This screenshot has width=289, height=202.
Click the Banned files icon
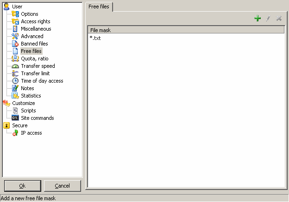coord(15,44)
